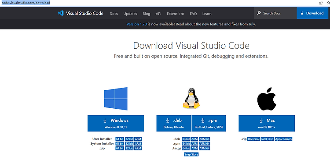The height and width of the screenshot is (167, 330).
Task: Select Linux .deb ARM 64
Action: click(205, 139)
